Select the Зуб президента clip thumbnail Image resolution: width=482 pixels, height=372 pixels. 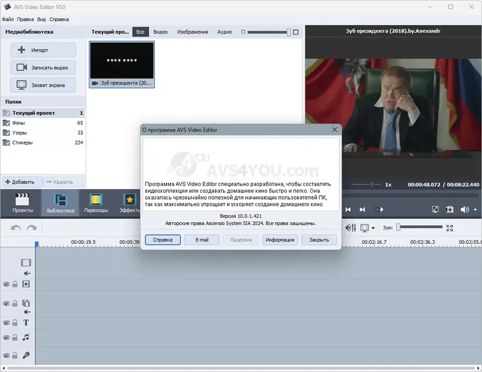[121, 62]
